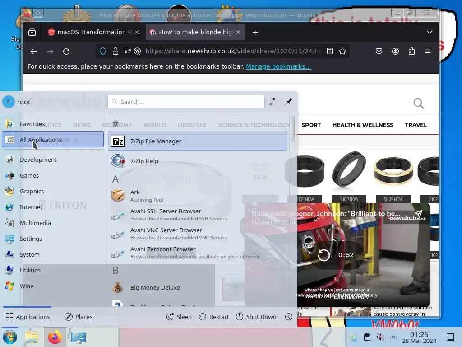Open System category

(53, 254)
